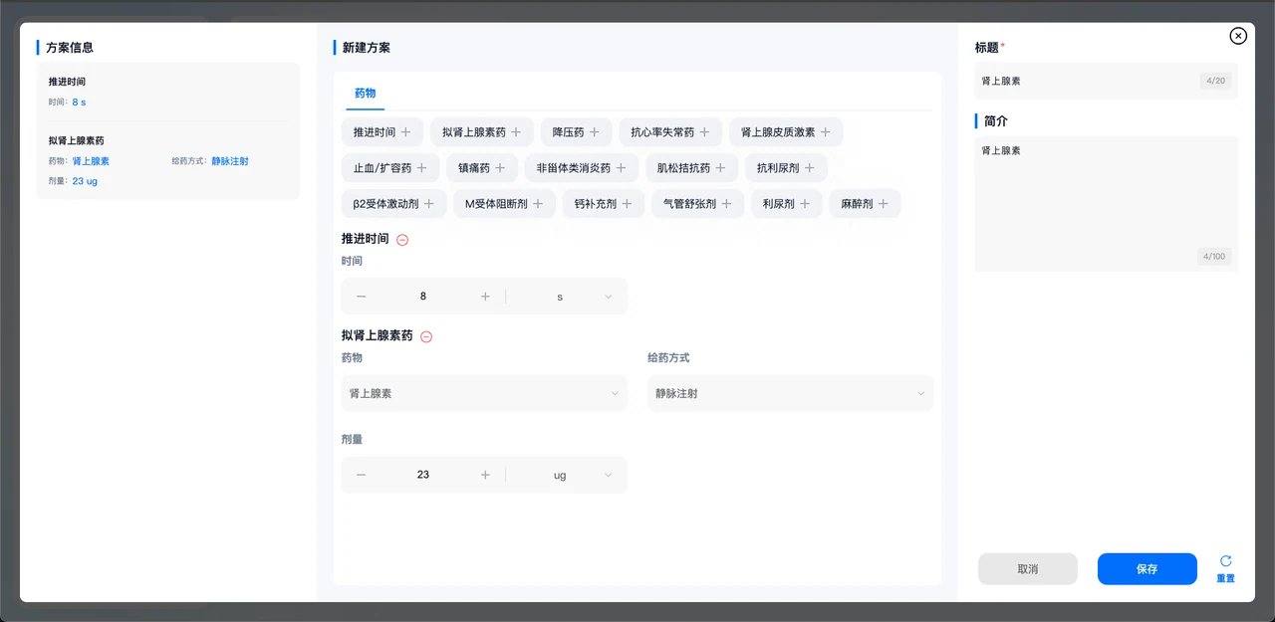Add 肾上腺皮质激素 drug category
Viewport: 1275px width, 622px height.
coord(786,132)
